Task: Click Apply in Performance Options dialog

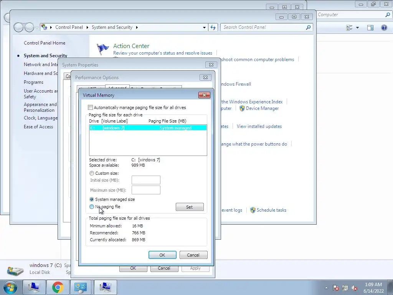Action: (x=195, y=268)
